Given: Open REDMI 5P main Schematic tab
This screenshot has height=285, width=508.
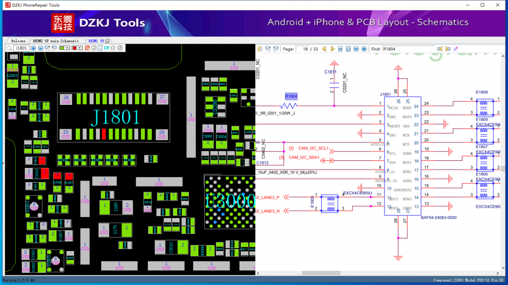Looking at the screenshot, I should pos(56,41).
